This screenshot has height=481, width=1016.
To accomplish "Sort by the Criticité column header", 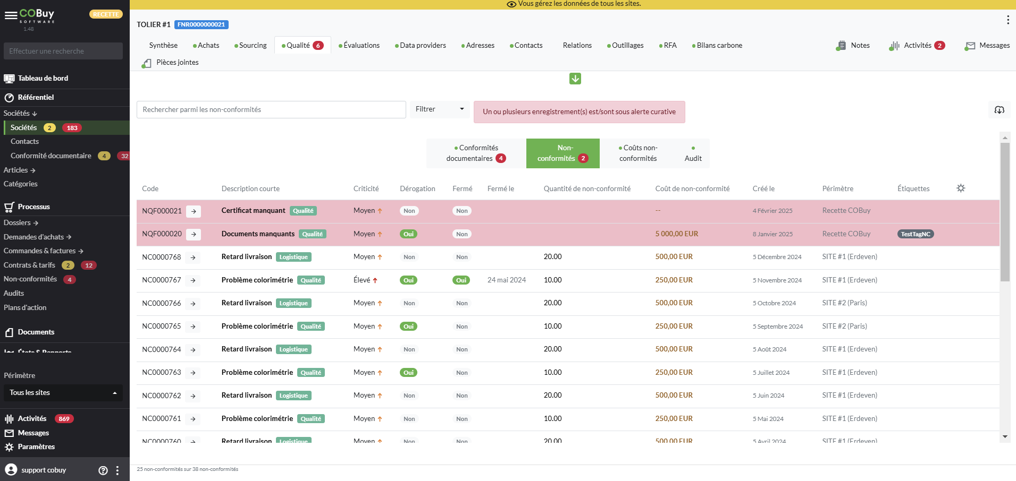I will tap(366, 189).
